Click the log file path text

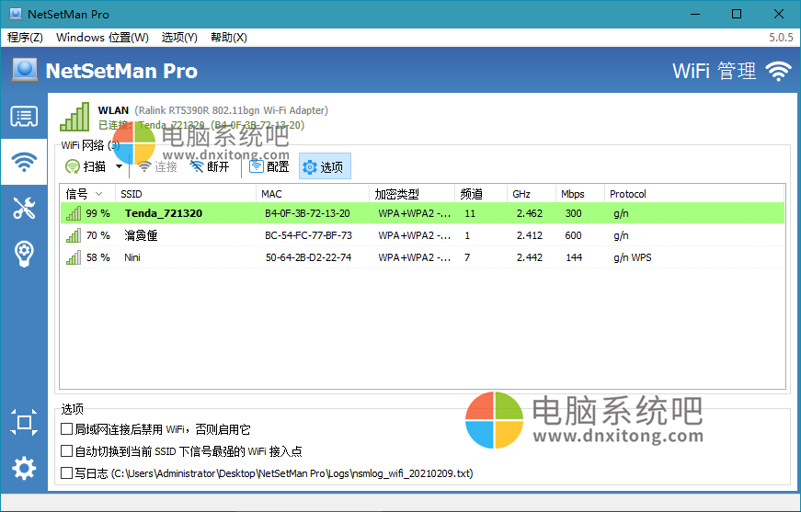click(292, 473)
